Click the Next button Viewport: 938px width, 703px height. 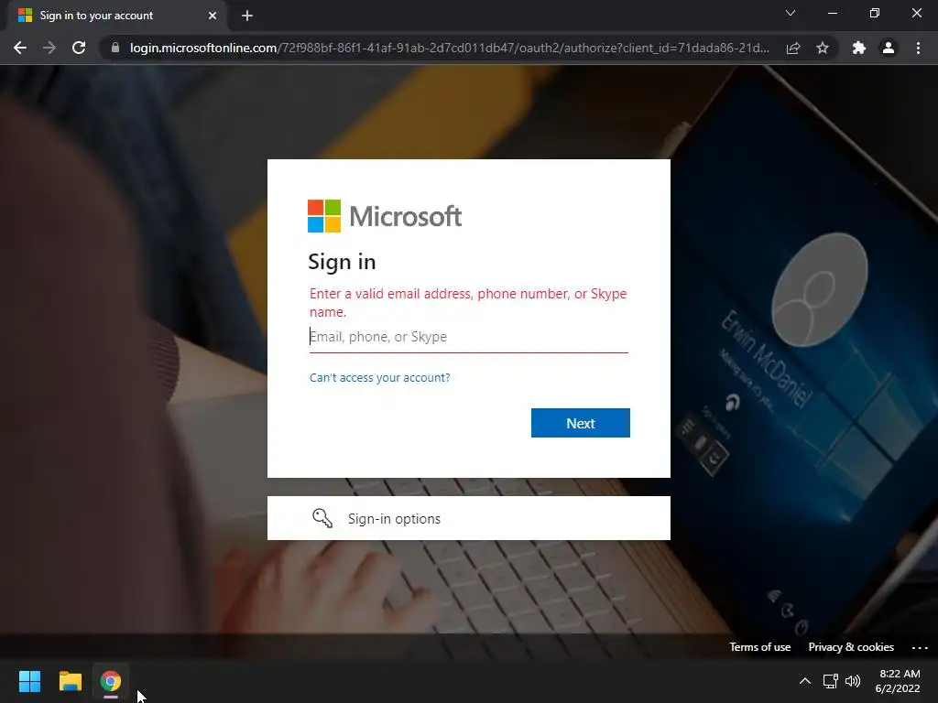click(x=580, y=423)
